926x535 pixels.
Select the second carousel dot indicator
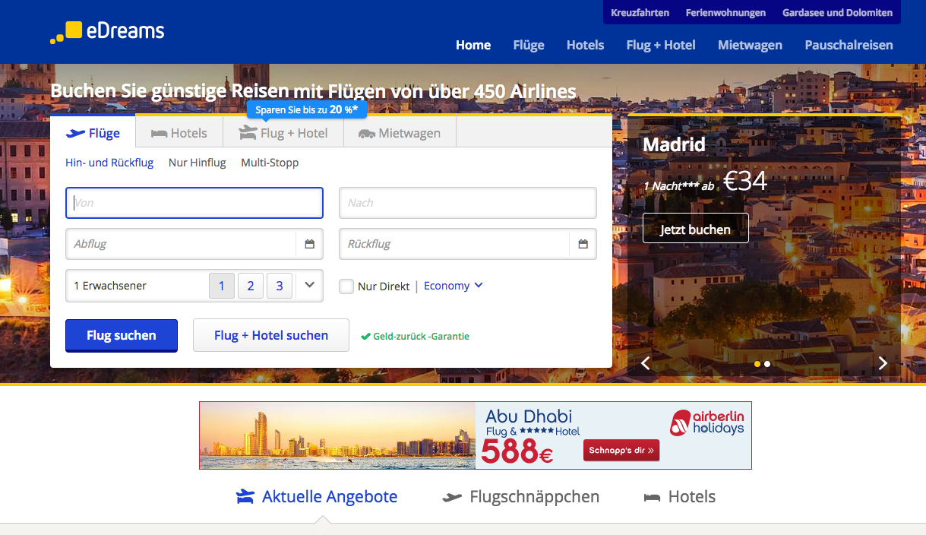(767, 364)
